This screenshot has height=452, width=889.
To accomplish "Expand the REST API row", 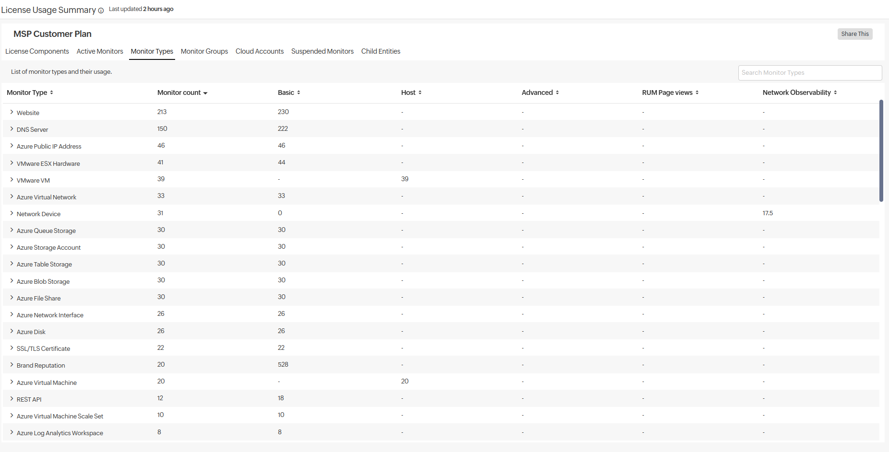I will 12,399.
